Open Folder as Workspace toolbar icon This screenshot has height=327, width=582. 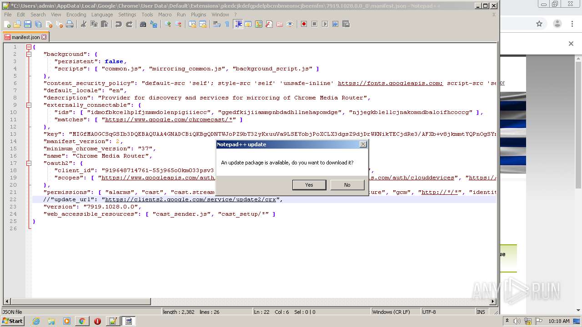(x=280, y=24)
